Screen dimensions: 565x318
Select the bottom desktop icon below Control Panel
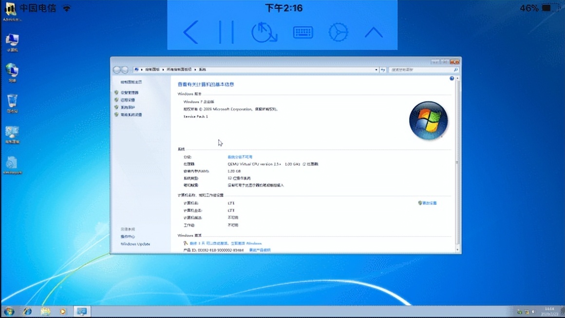click(12, 165)
